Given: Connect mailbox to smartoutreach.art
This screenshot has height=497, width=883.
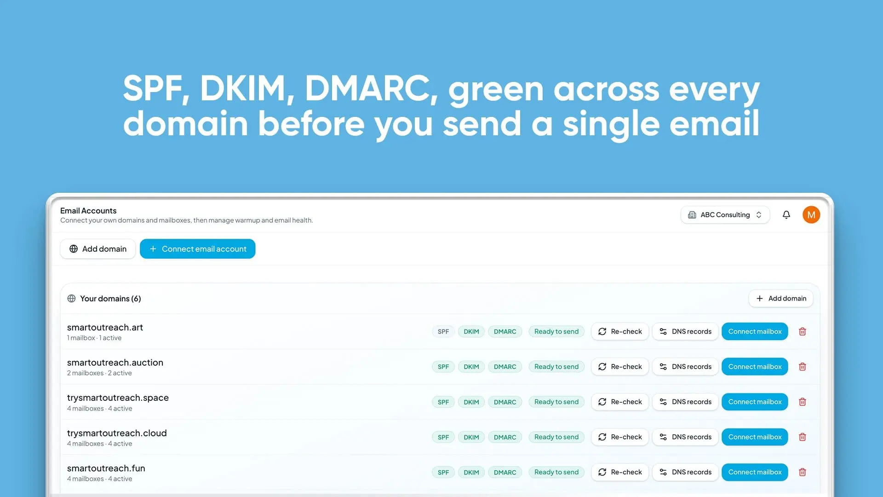Looking at the screenshot, I should point(755,332).
